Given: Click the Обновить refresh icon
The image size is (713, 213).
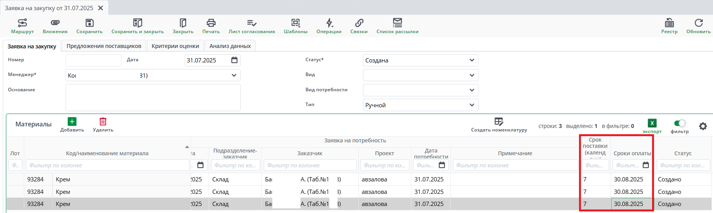Looking at the screenshot, I should click(699, 23).
